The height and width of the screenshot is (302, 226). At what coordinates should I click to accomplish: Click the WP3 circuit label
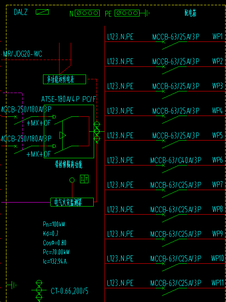click(x=218, y=86)
